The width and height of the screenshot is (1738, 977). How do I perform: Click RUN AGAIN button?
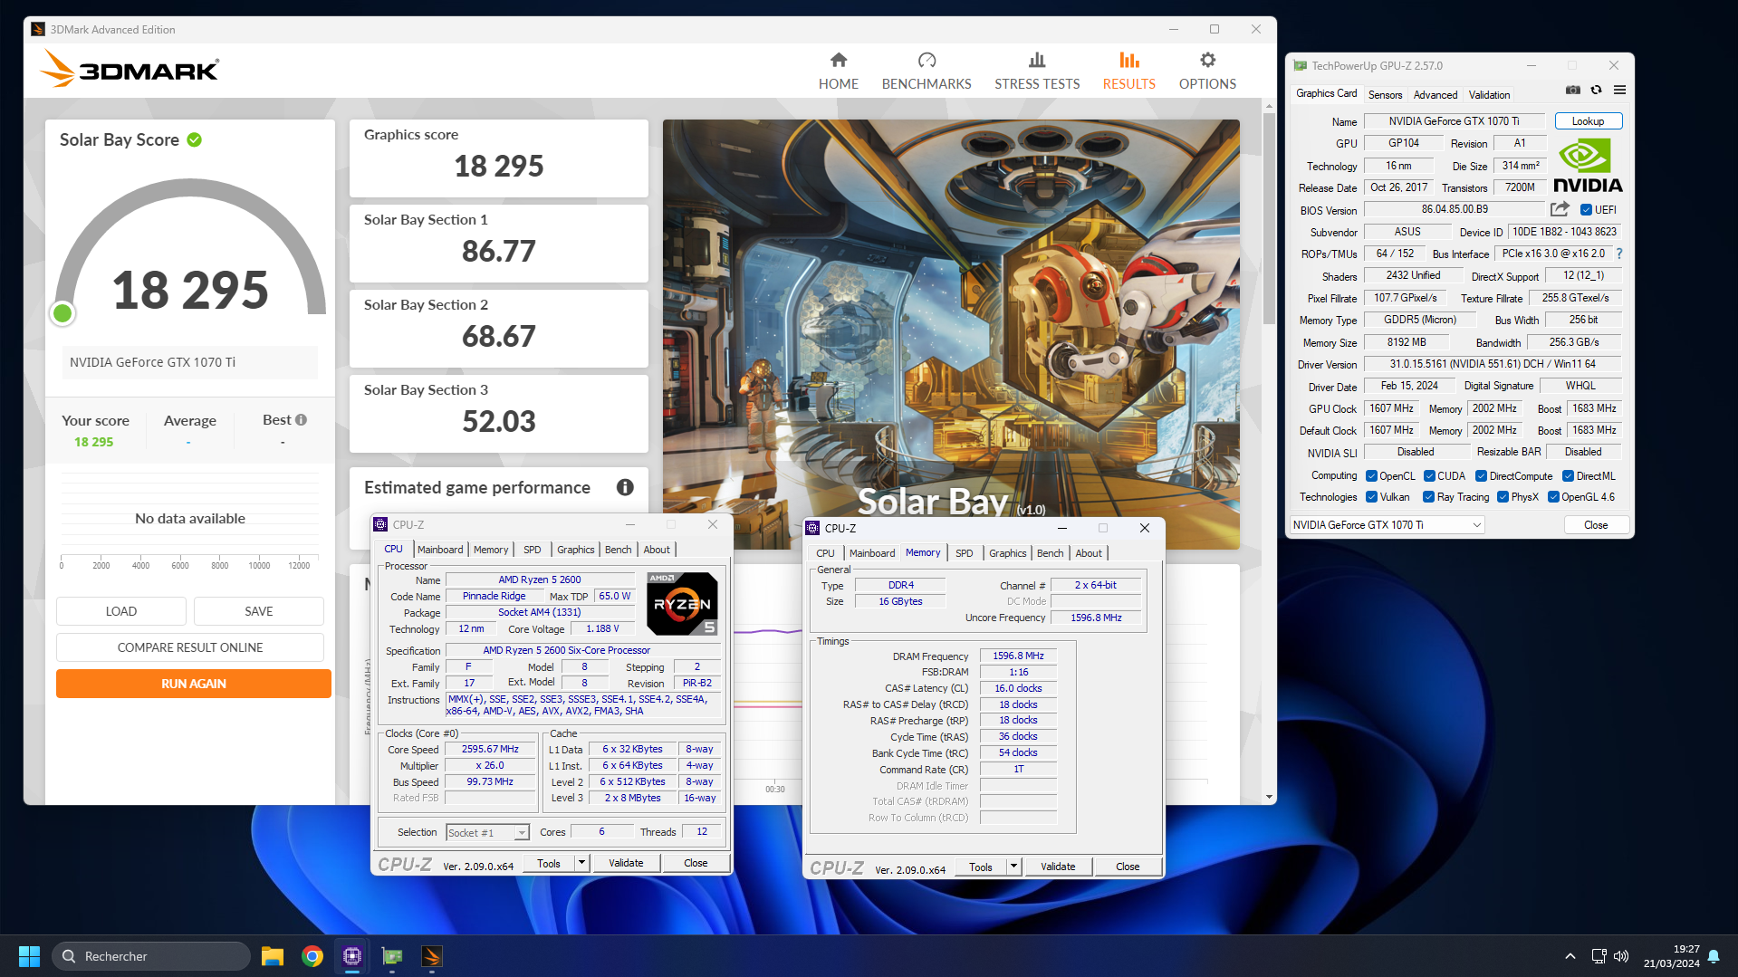pos(194,684)
